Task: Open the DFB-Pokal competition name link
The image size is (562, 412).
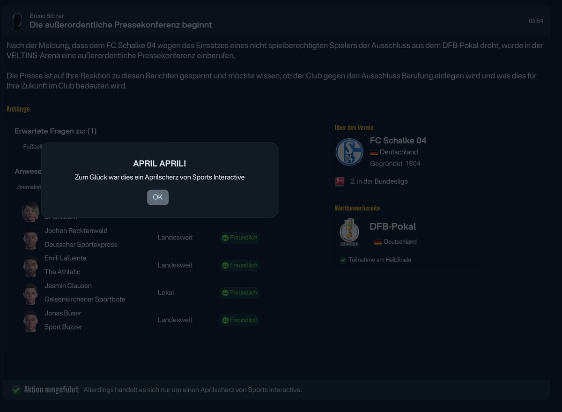Action: (x=392, y=226)
